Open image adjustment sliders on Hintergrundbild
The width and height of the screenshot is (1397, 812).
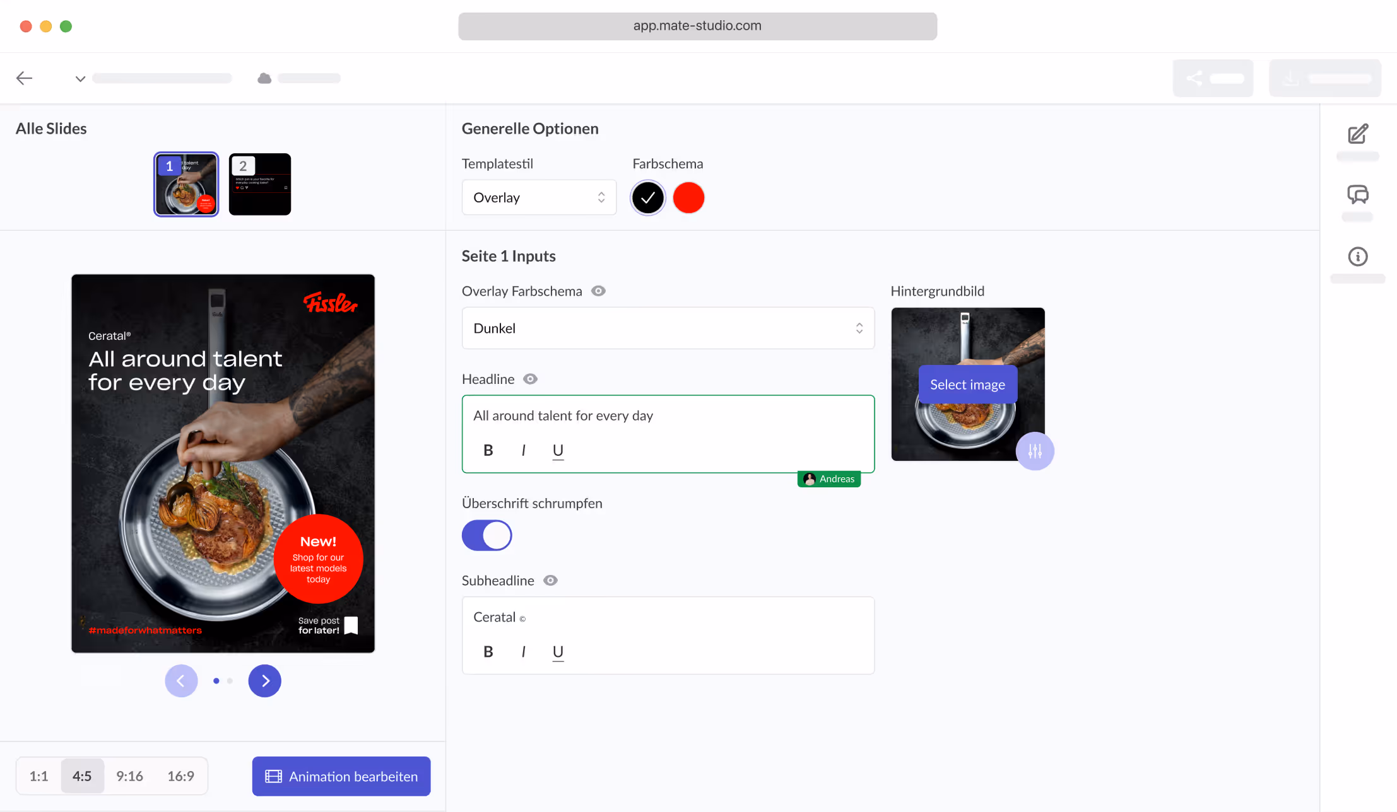coord(1035,451)
